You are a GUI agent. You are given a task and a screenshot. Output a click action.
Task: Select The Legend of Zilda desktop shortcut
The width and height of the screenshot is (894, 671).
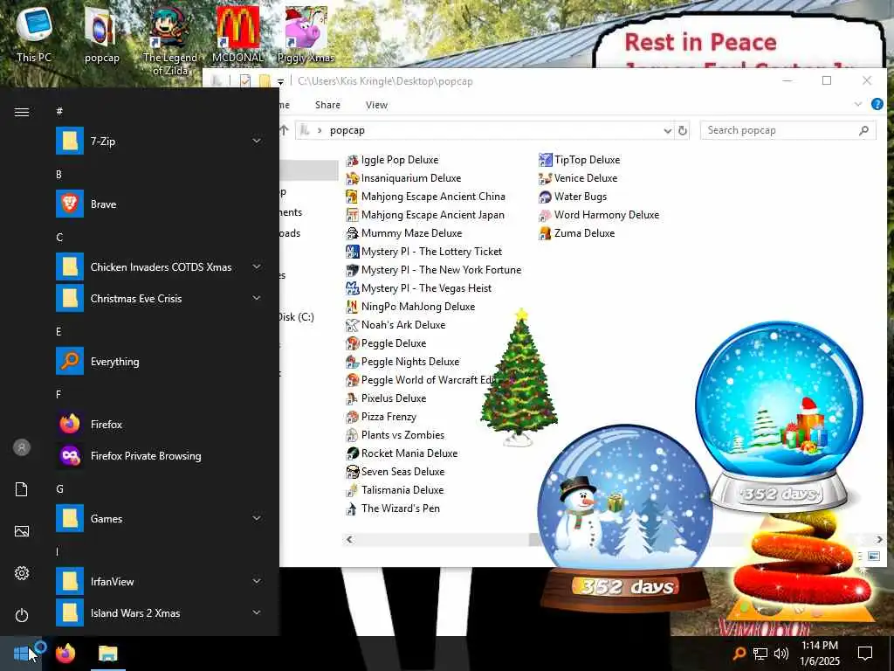click(170, 41)
